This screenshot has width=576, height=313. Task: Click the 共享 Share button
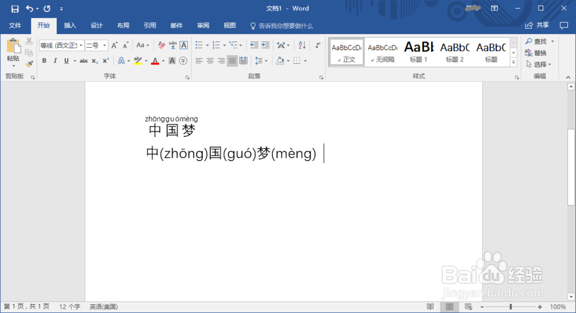(x=537, y=25)
